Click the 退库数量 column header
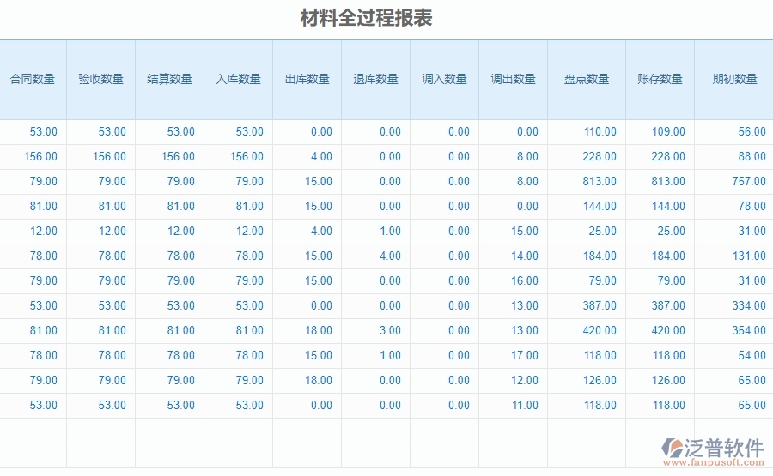The image size is (773, 476). click(x=375, y=79)
